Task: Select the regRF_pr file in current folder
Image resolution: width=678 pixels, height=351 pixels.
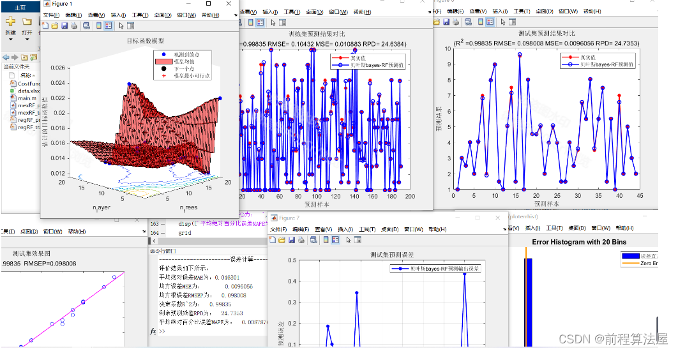Action: (24, 120)
